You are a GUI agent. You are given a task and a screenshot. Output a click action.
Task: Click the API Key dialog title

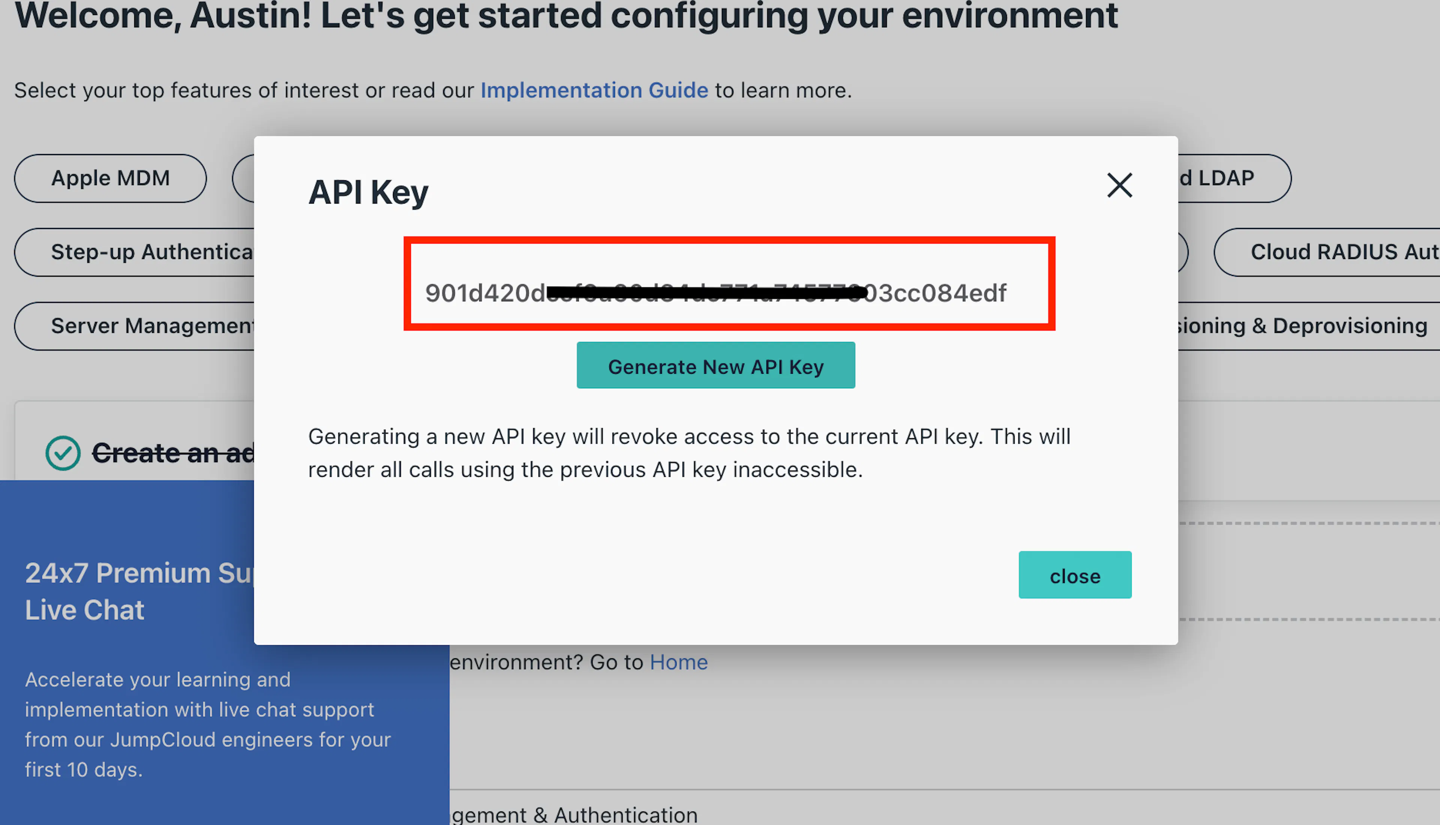coord(368,192)
